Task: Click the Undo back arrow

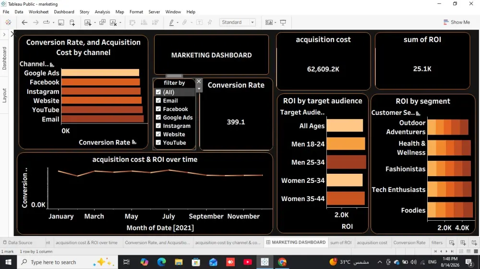Action: [x=24, y=22]
